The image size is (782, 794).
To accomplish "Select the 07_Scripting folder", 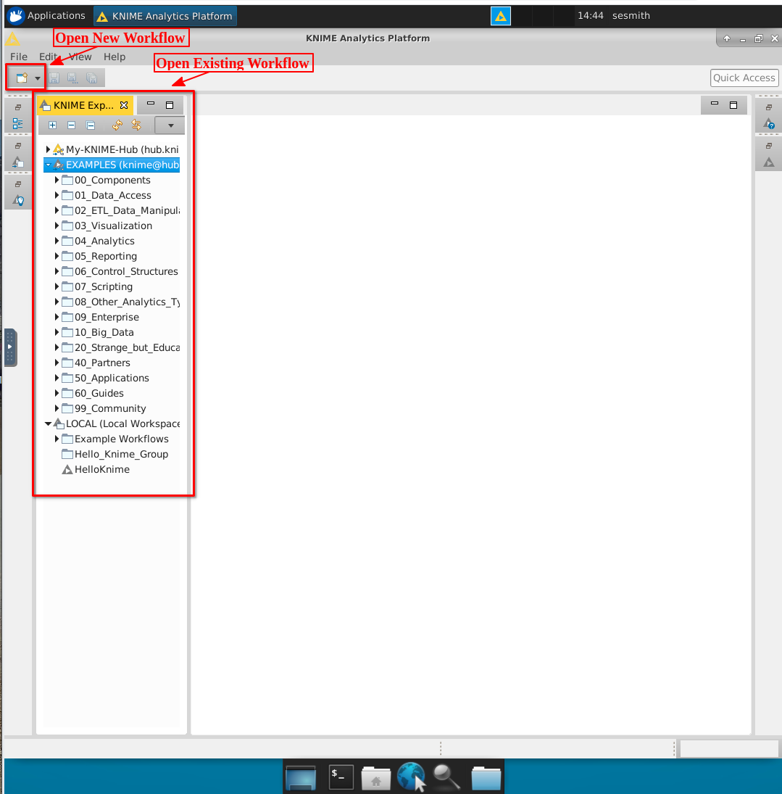I will [97, 286].
